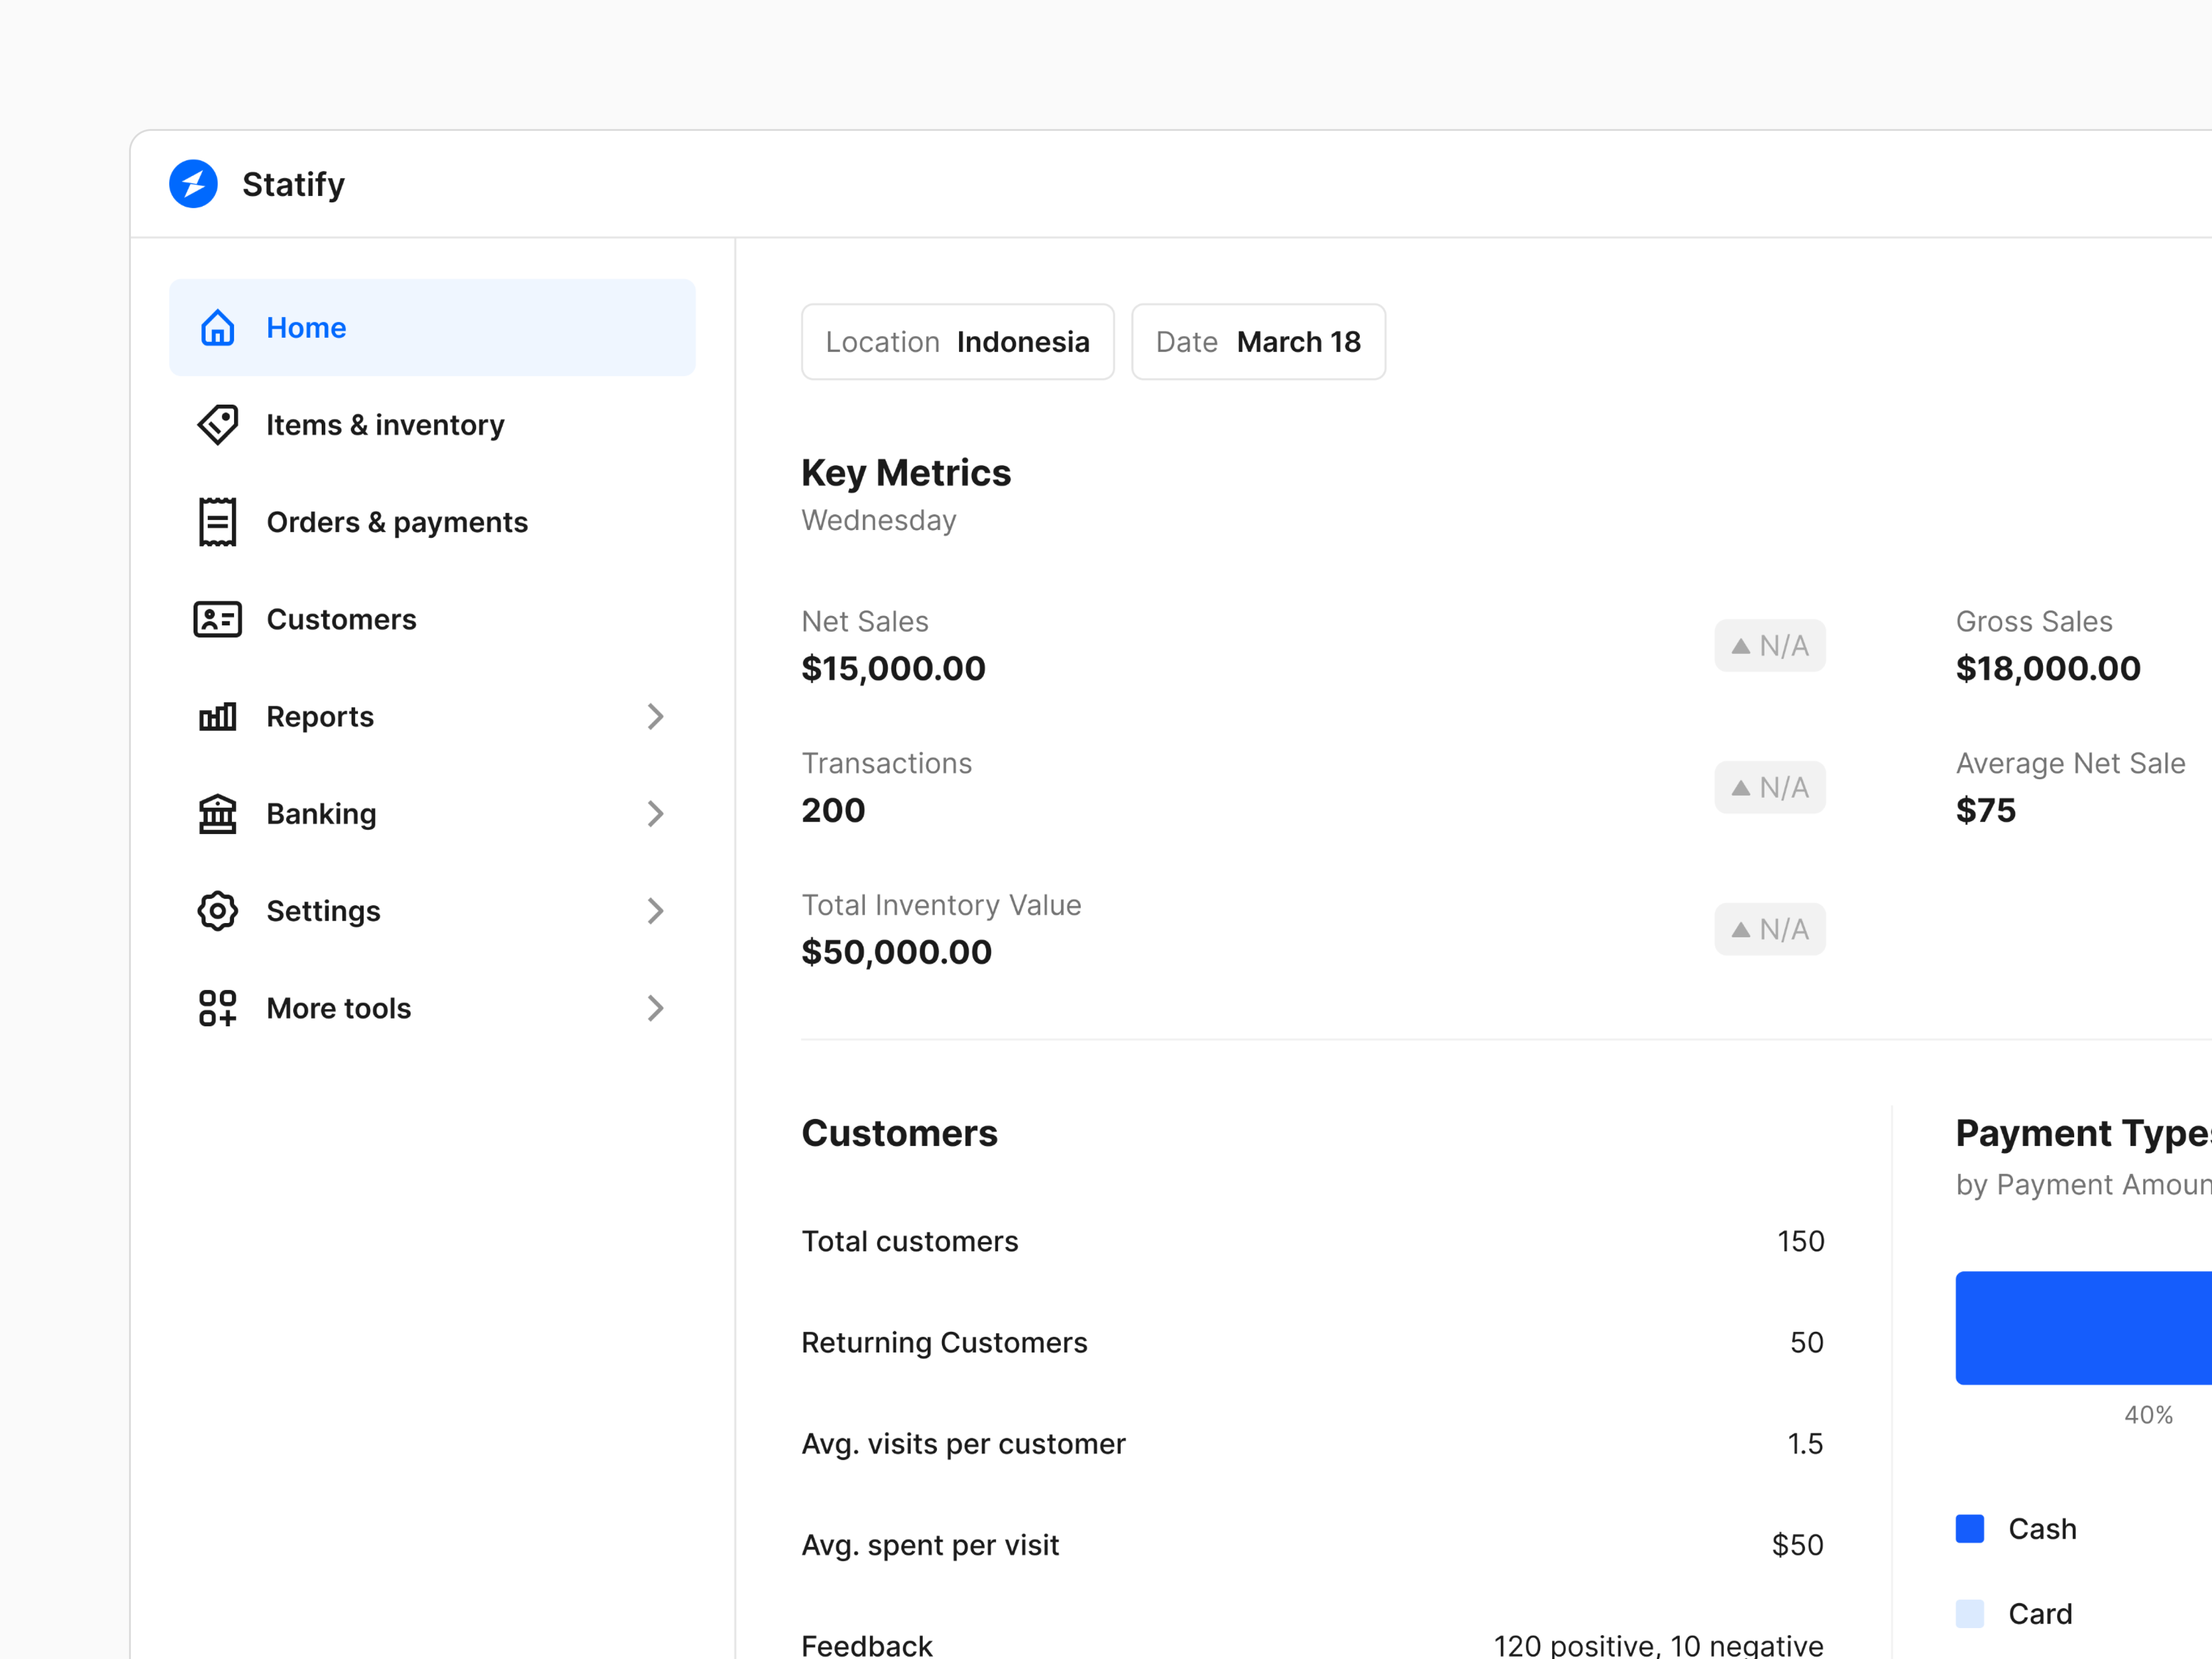Open the Location Indonesia dropdown

[957, 342]
